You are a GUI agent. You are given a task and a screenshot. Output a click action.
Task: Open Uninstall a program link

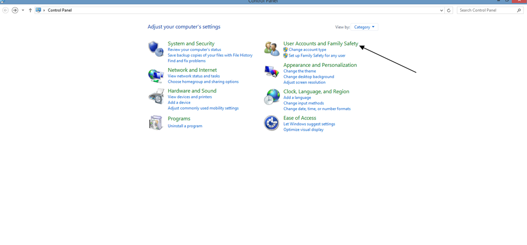185,126
